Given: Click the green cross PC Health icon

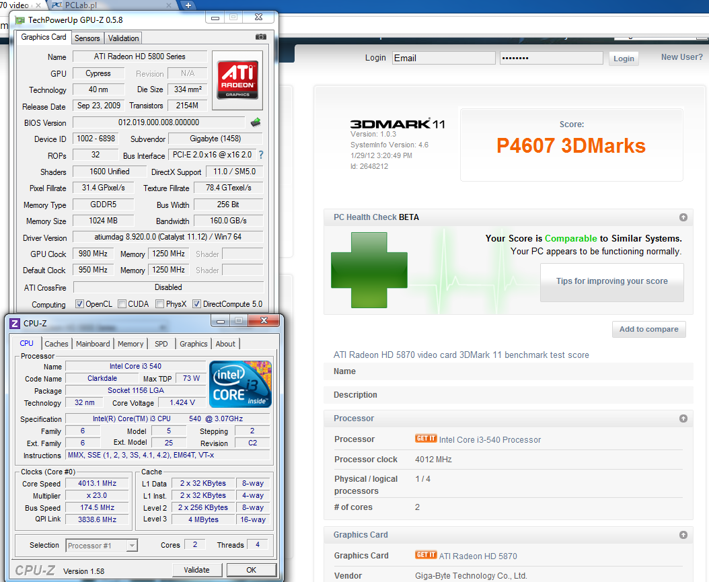Looking at the screenshot, I should point(369,270).
